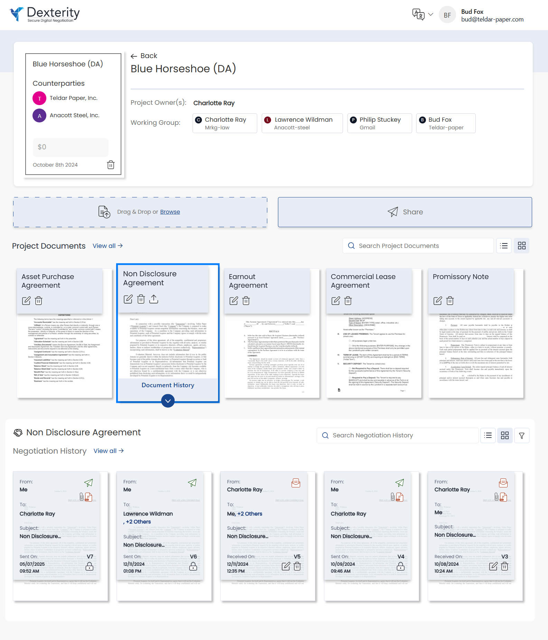The width and height of the screenshot is (548, 640).
Task: Click the $0 amount field
Action: [71, 147]
